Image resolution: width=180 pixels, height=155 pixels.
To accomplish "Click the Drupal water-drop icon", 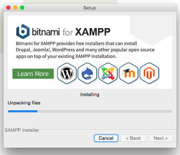I will coord(87,73).
